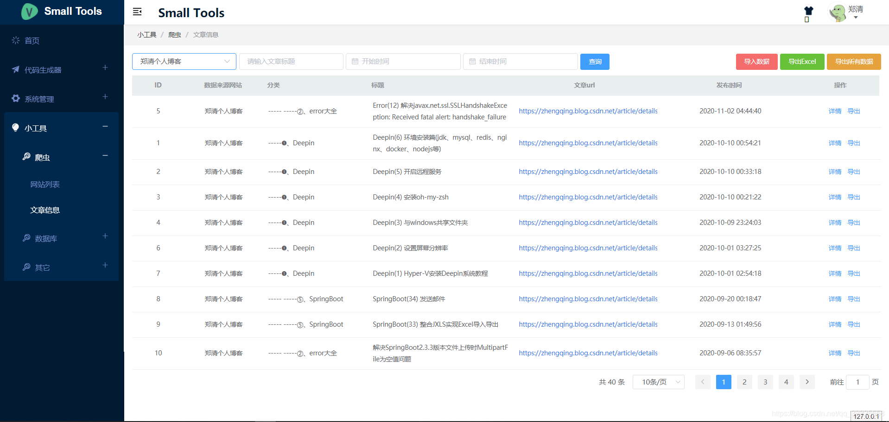This screenshot has width=889, height=422.
Task: Click 导出 for the ID 10 row
Action: coord(854,353)
